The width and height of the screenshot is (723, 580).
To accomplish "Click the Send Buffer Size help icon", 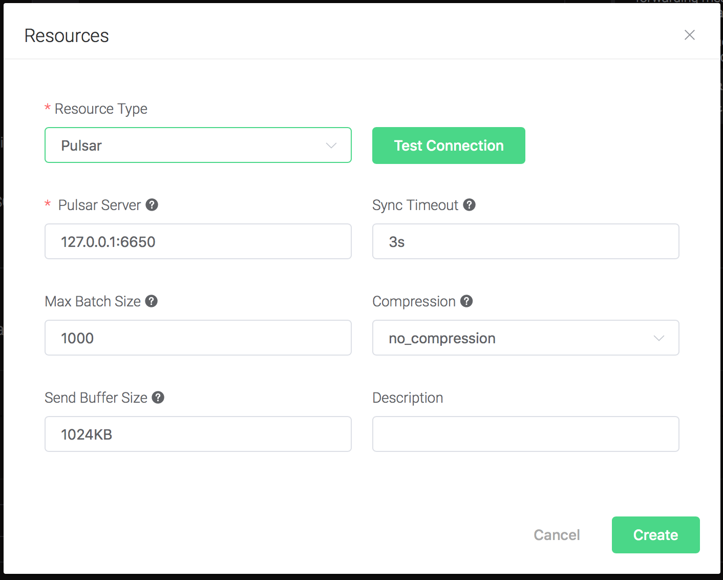I will (x=158, y=398).
